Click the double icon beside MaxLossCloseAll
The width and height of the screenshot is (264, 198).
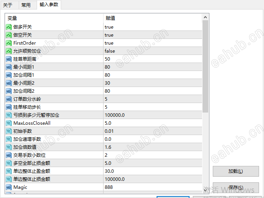point(9,123)
